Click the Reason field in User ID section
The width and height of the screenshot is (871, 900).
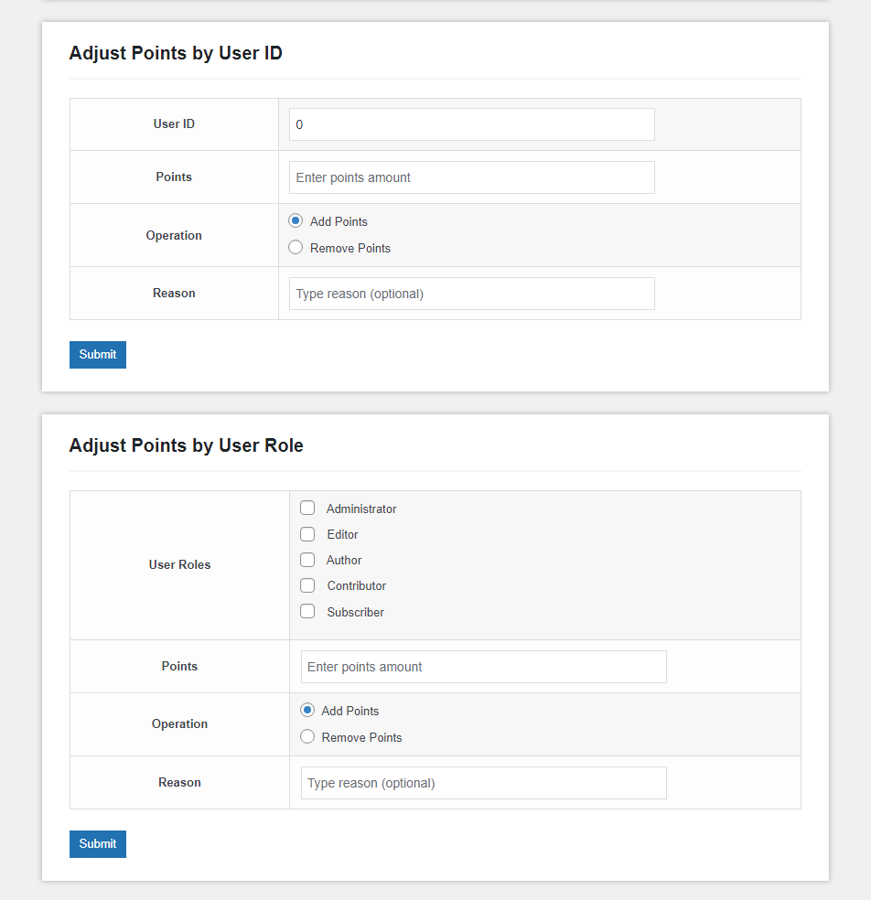[x=471, y=294]
